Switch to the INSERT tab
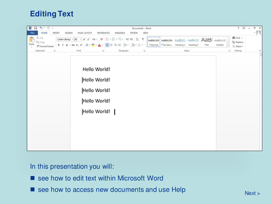Screen dimensions: 272x204 pyautogui.click(x=56, y=33)
